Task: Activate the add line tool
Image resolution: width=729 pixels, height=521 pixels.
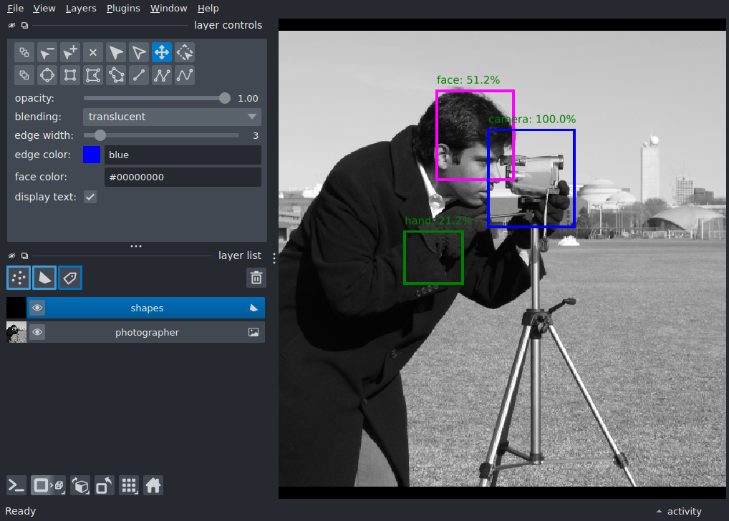Action: point(138,75)
